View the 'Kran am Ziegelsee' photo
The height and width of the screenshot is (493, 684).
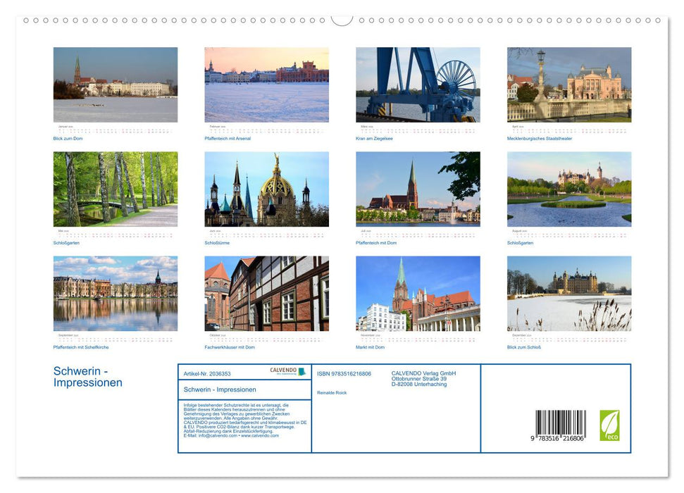tap(416, 85)
